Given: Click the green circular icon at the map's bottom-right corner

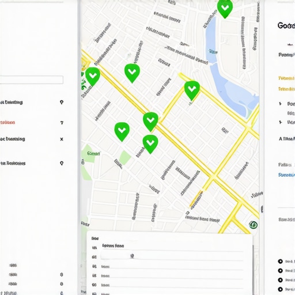Looking at the screenshot, I should click(x=253, y=225).
